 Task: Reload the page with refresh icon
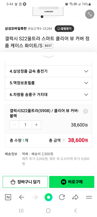pos(62,197)
